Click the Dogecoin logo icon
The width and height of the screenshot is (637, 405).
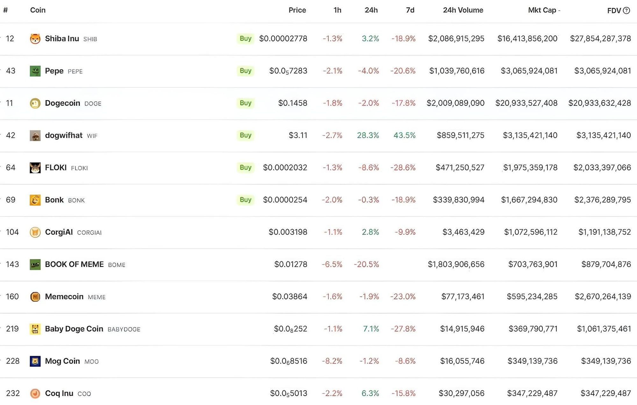coord(35,103)
